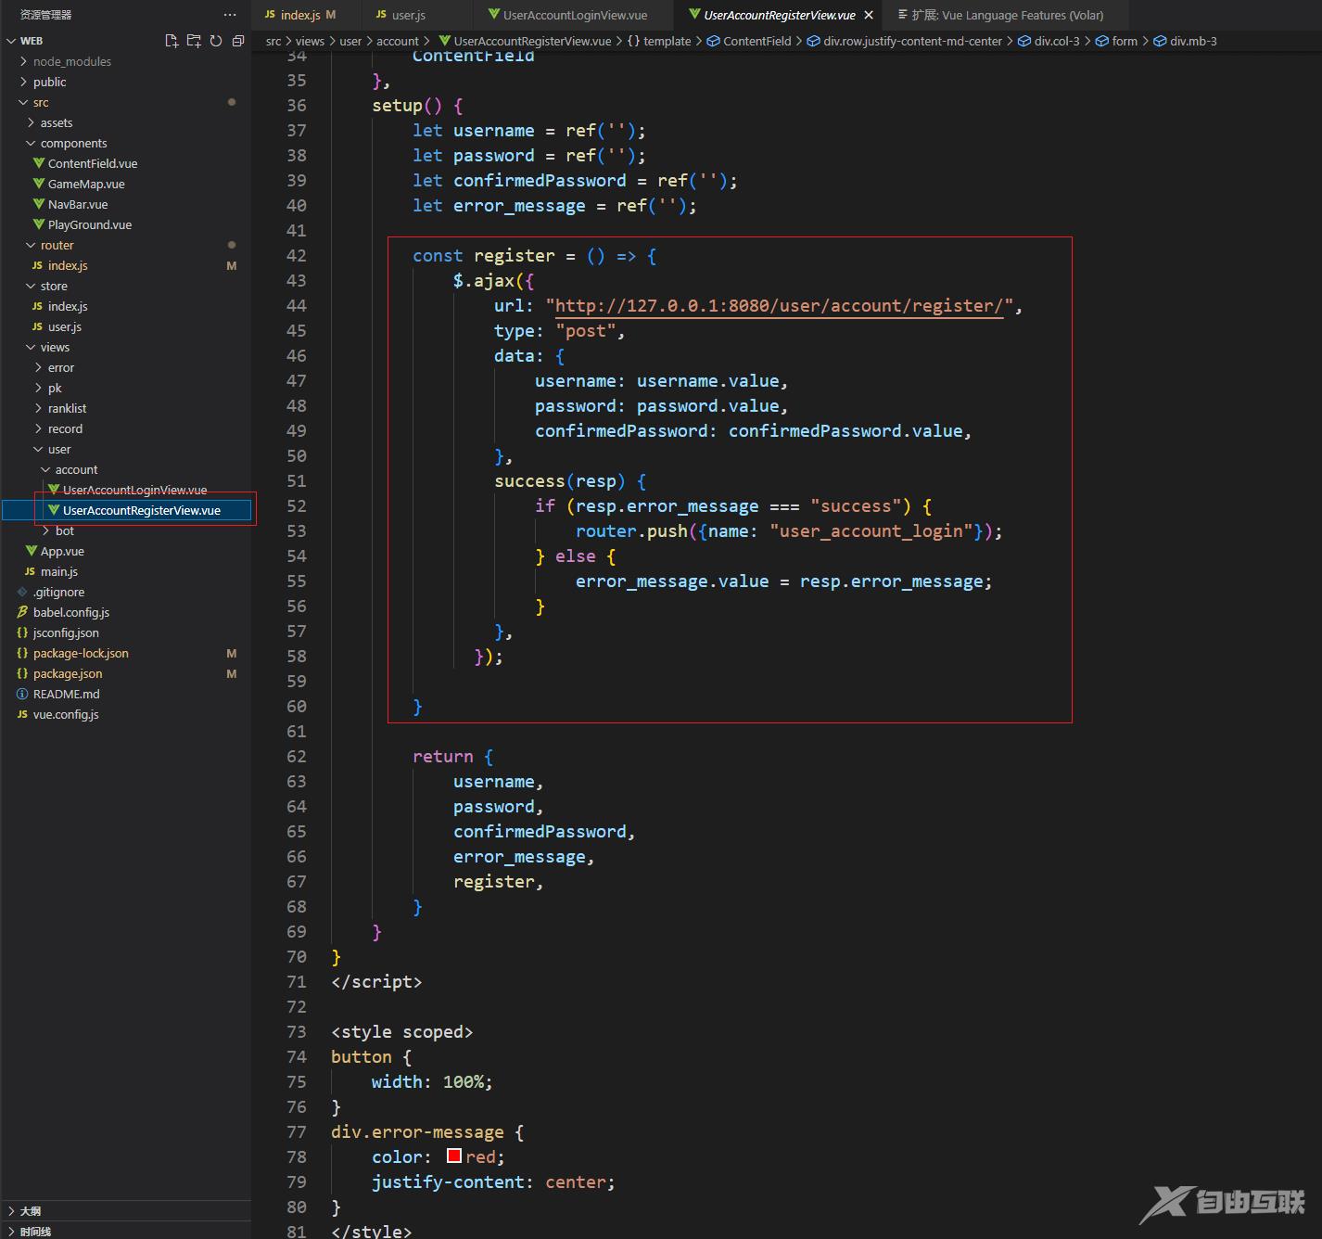
Task: Open the red color swatch picker
Action: tap(454, 1156)
